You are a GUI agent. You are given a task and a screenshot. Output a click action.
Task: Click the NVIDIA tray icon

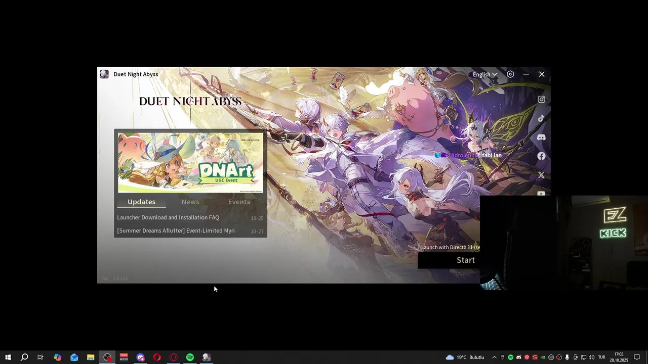coord(543,357)
